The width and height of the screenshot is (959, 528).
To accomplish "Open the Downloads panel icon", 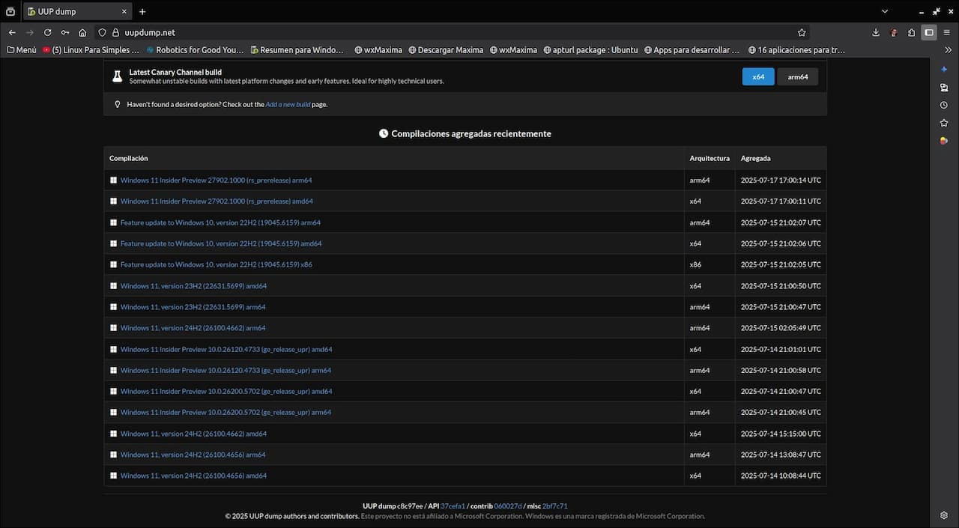I will pyautogui.click(x=876, y=32).
